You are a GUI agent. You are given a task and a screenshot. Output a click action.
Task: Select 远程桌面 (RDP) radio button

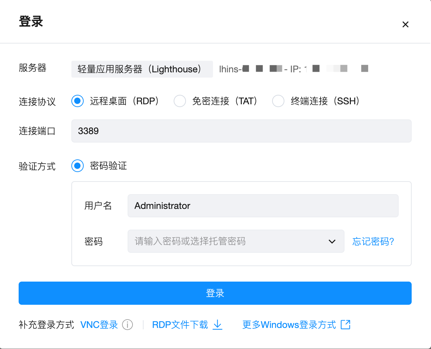click(77, 101)
